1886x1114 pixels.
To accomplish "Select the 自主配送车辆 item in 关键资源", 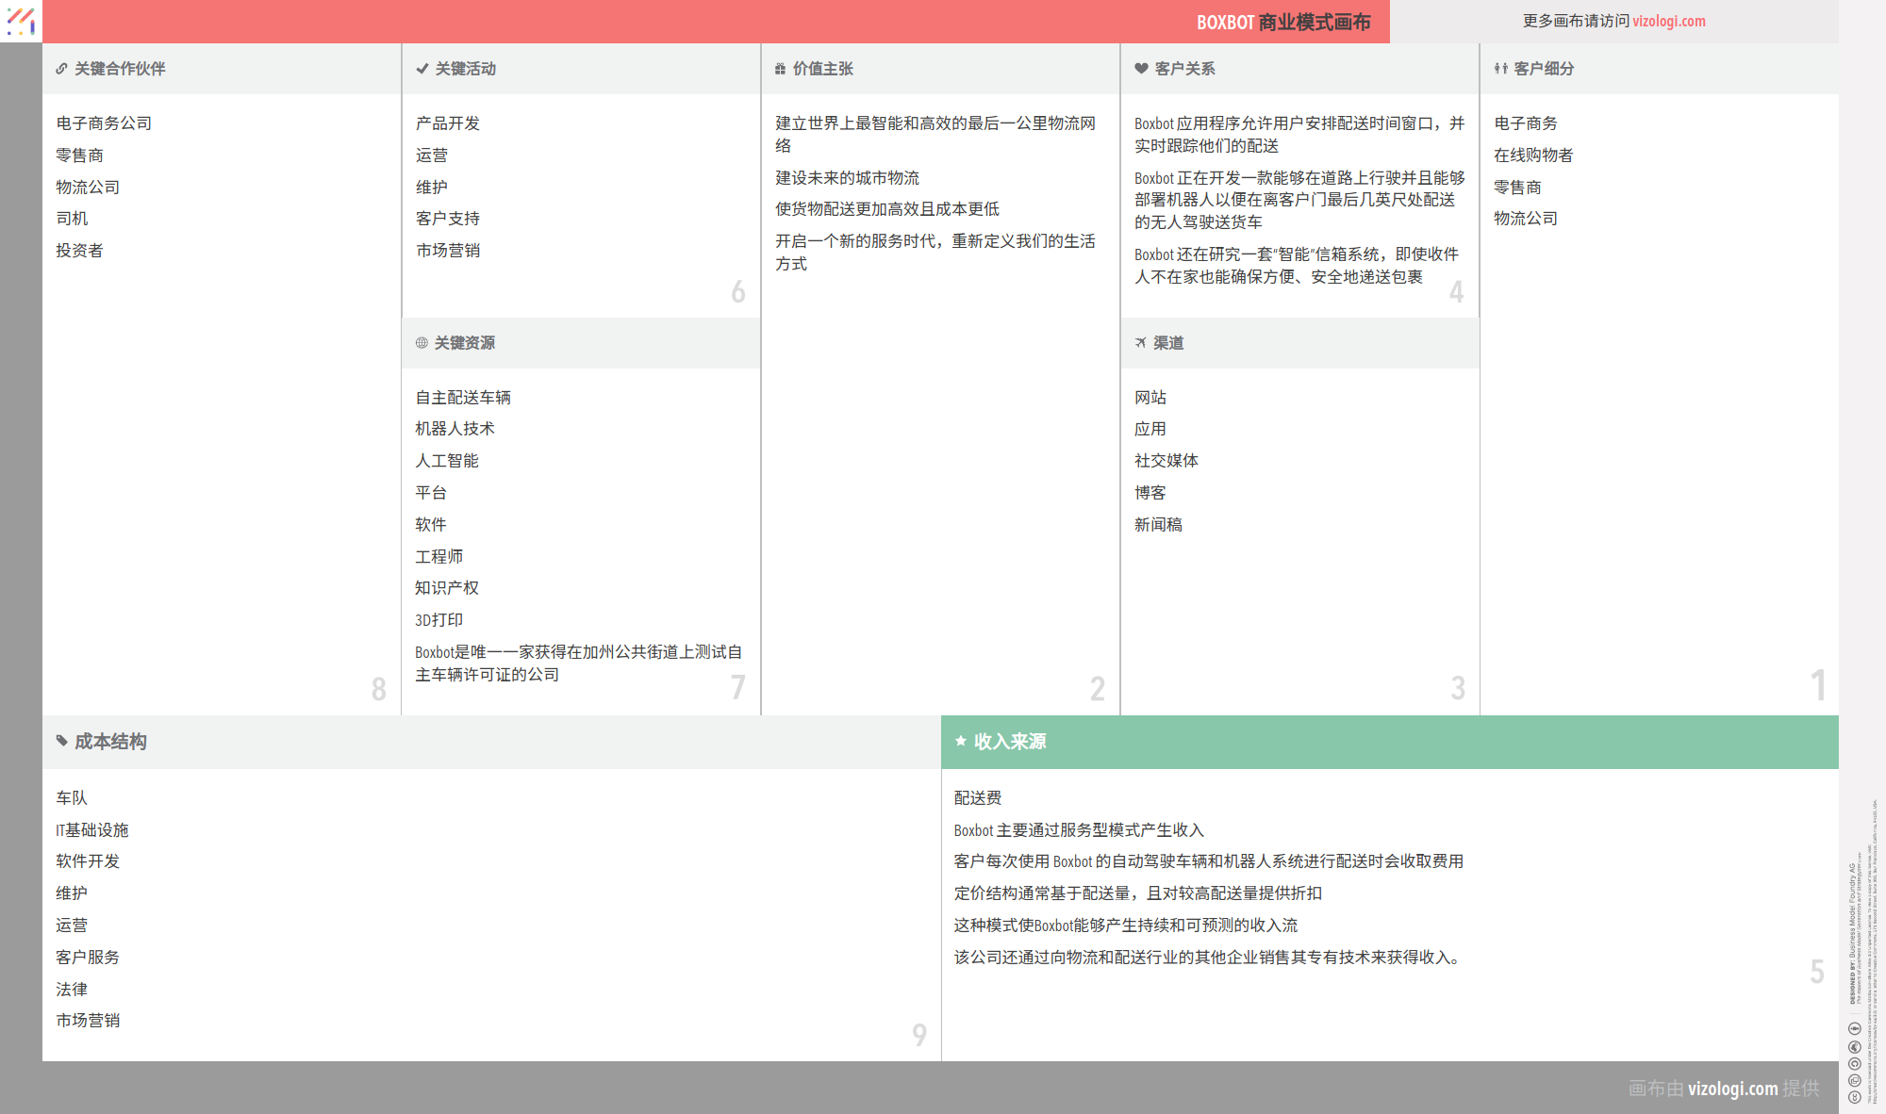I will [462, 398].
